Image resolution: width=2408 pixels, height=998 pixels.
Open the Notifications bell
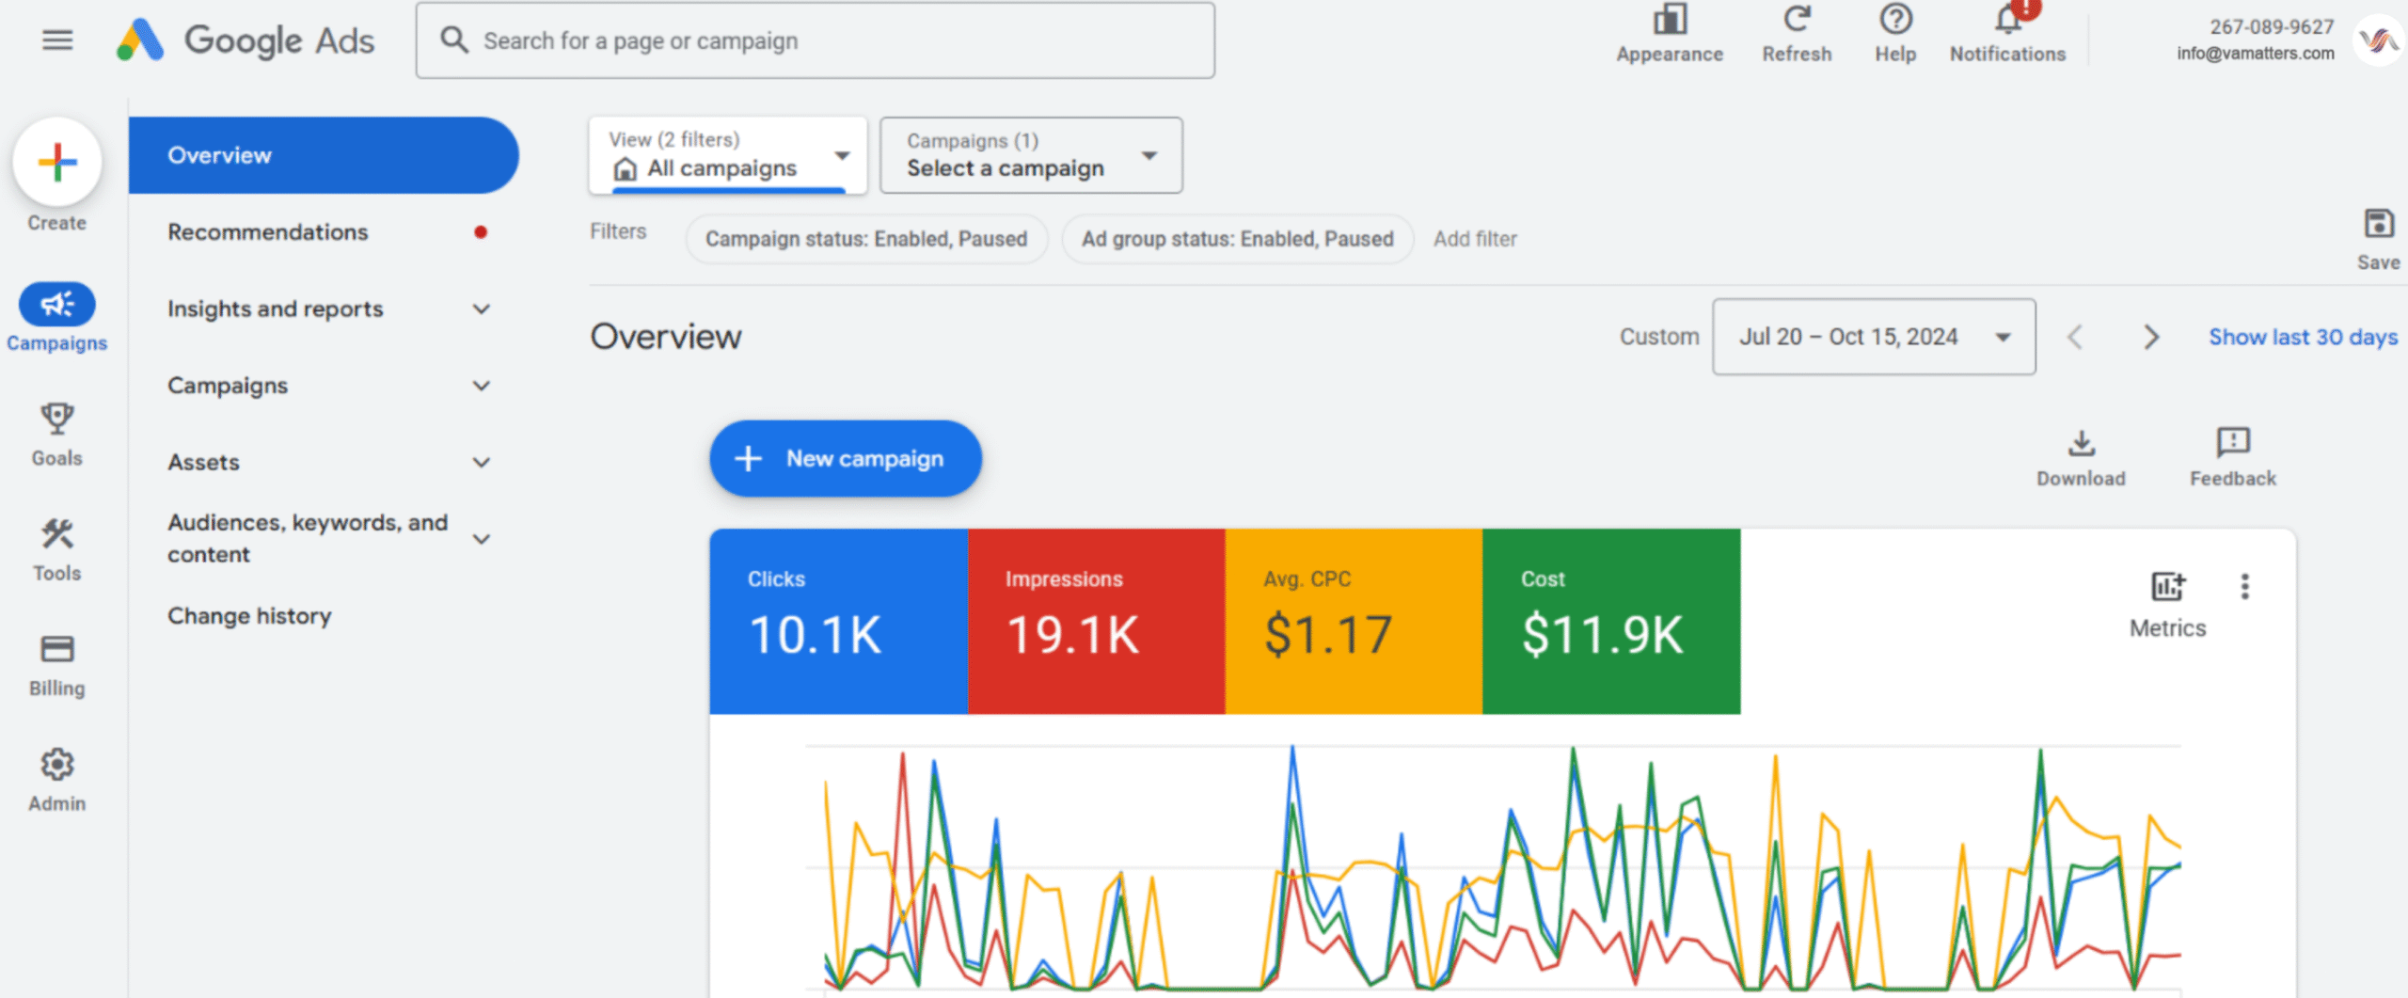pos(2007,20)
